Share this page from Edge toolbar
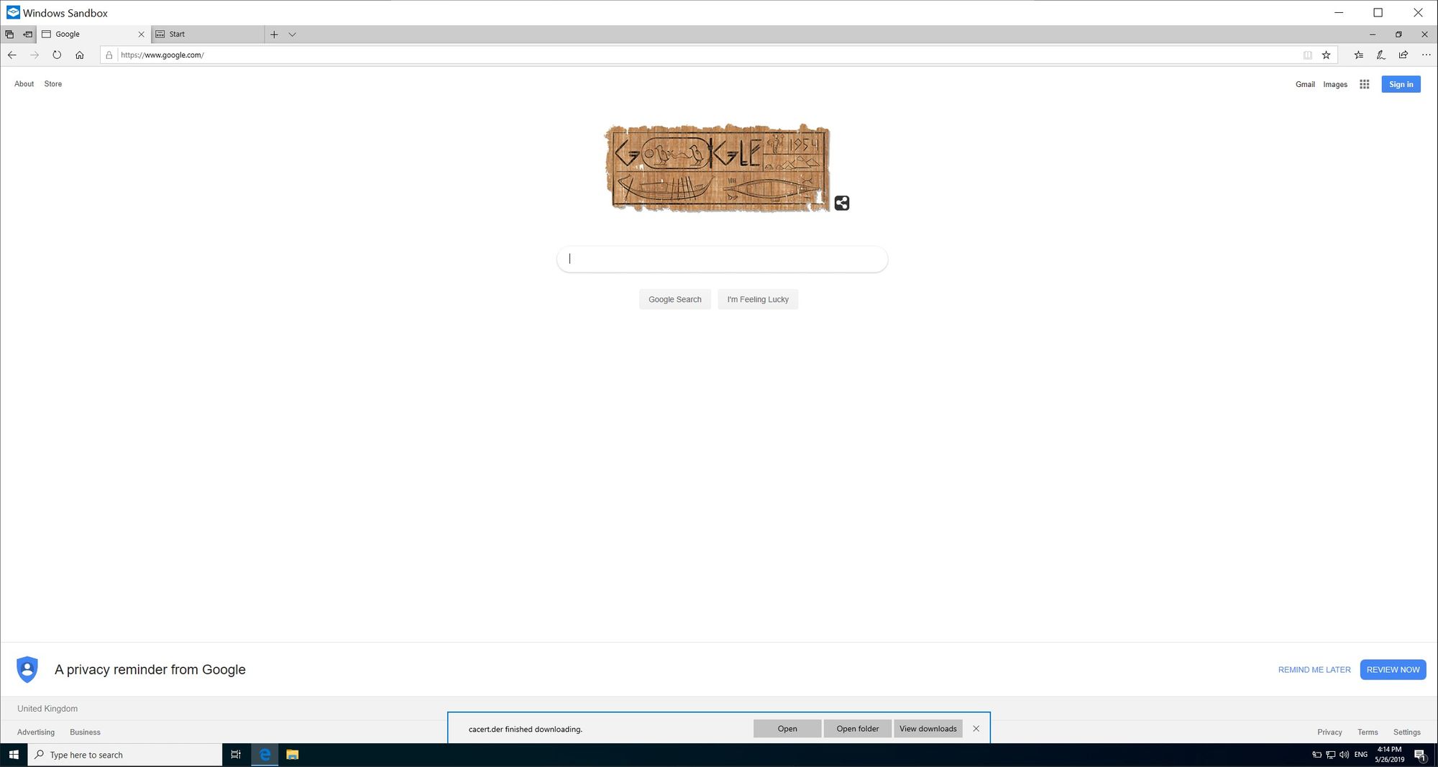 [1403, 55]
